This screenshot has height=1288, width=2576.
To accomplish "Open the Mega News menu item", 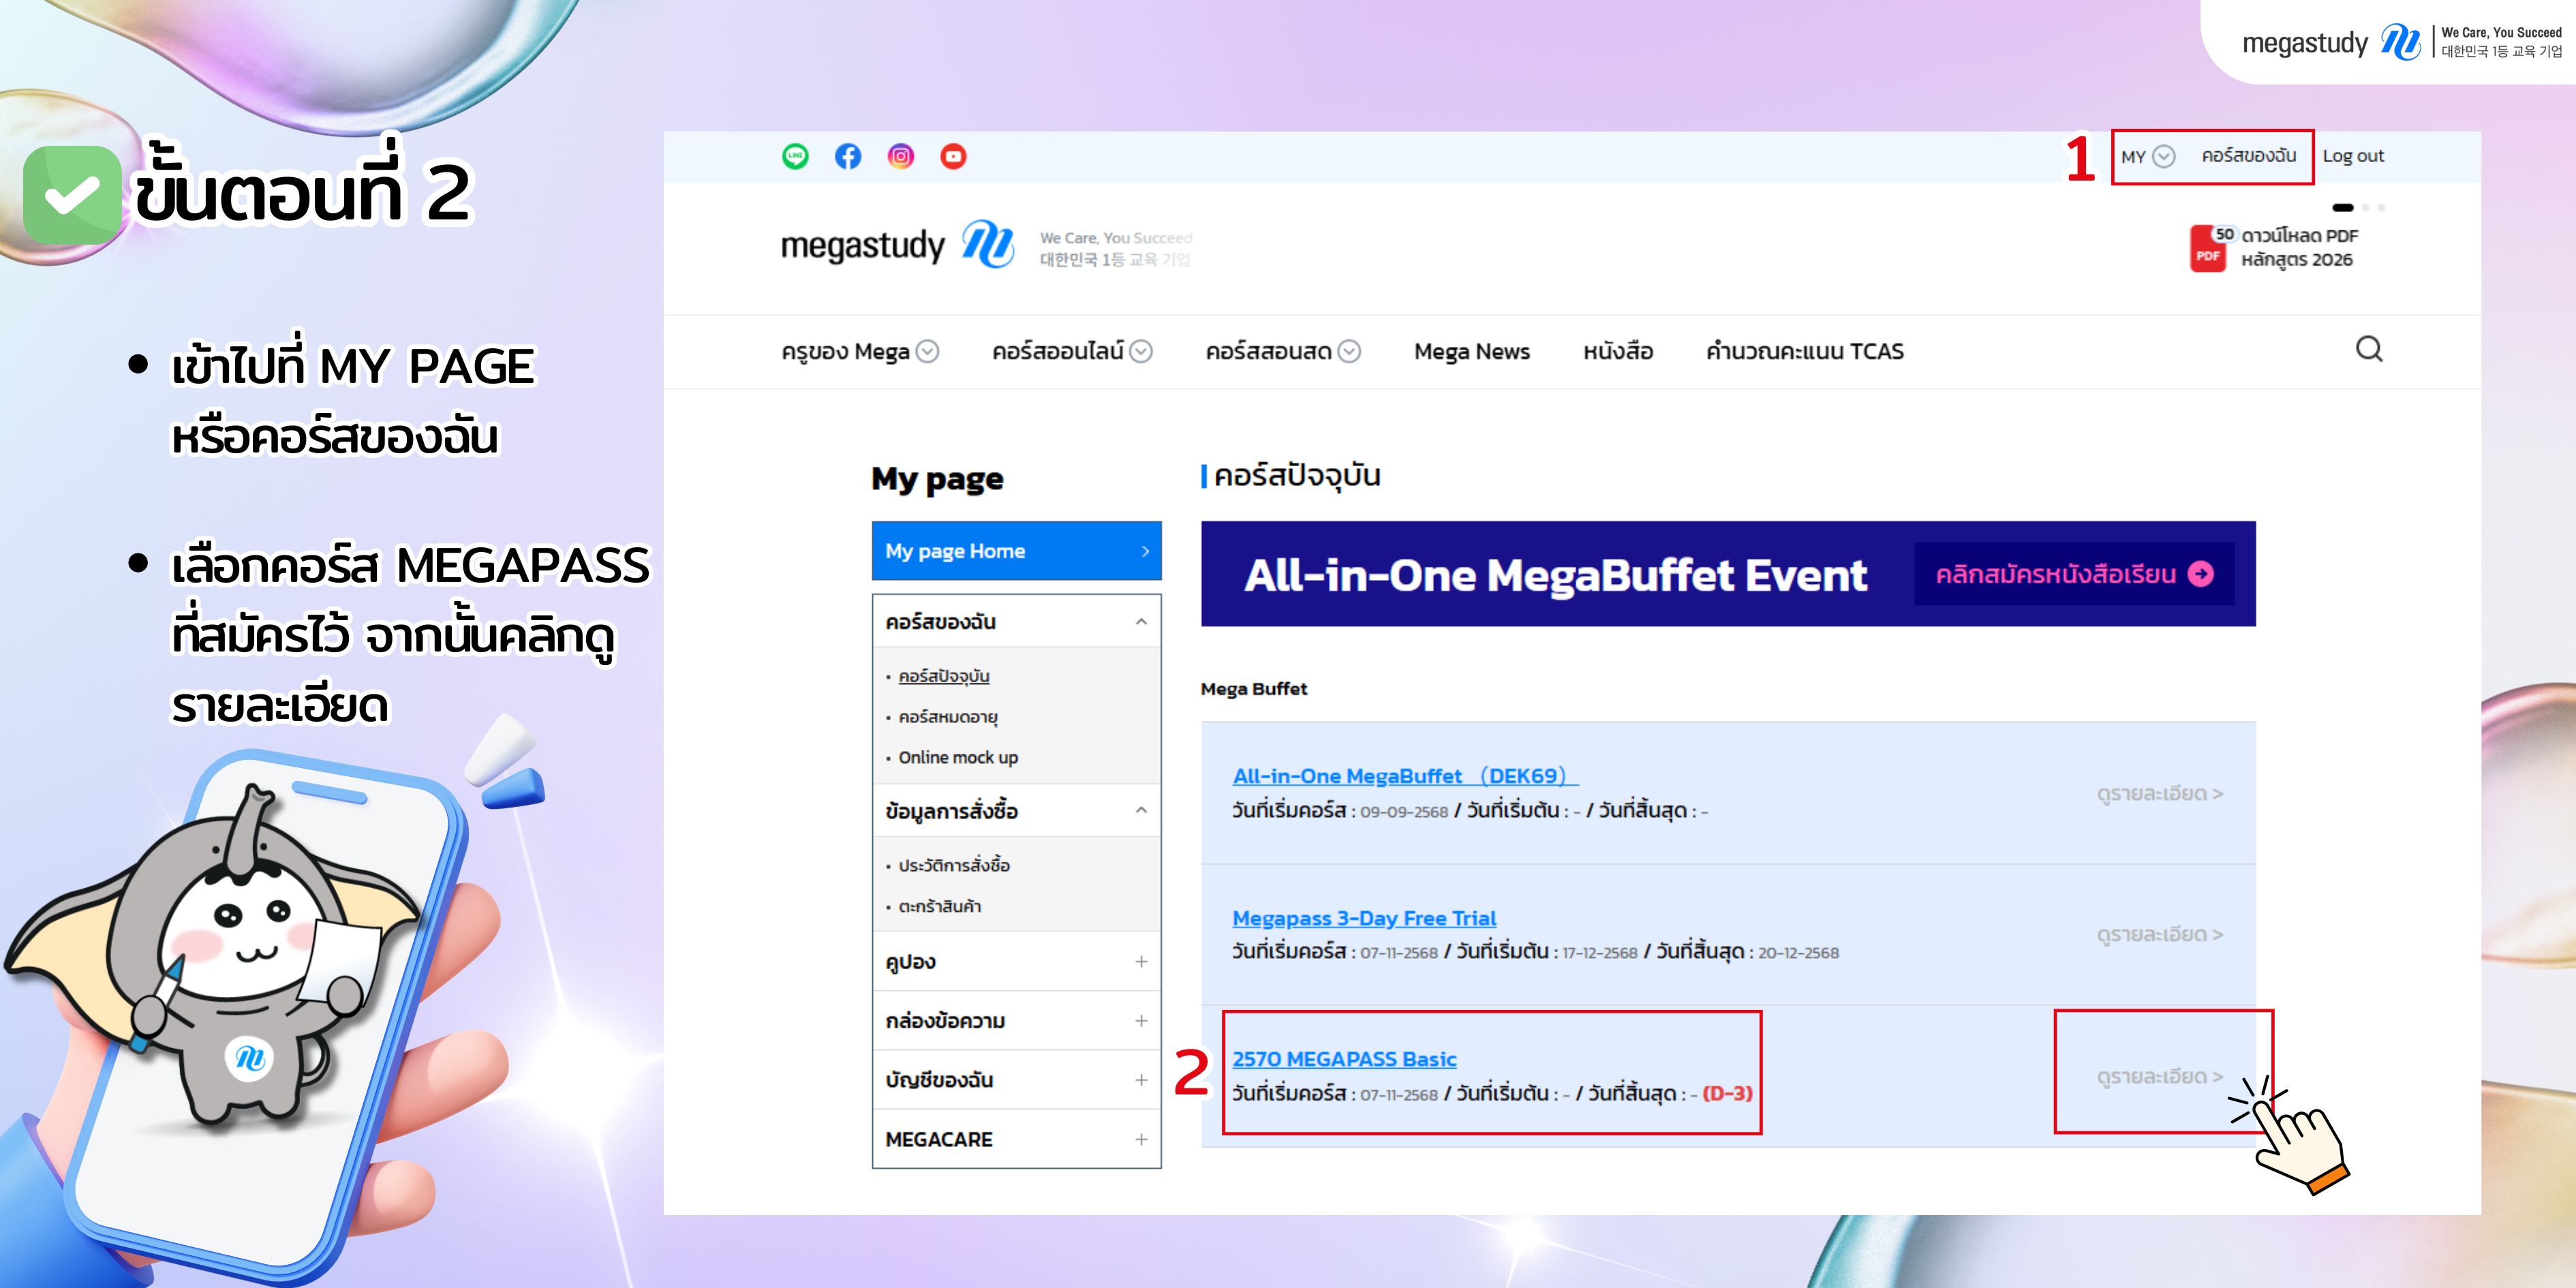I will 1471,352.
